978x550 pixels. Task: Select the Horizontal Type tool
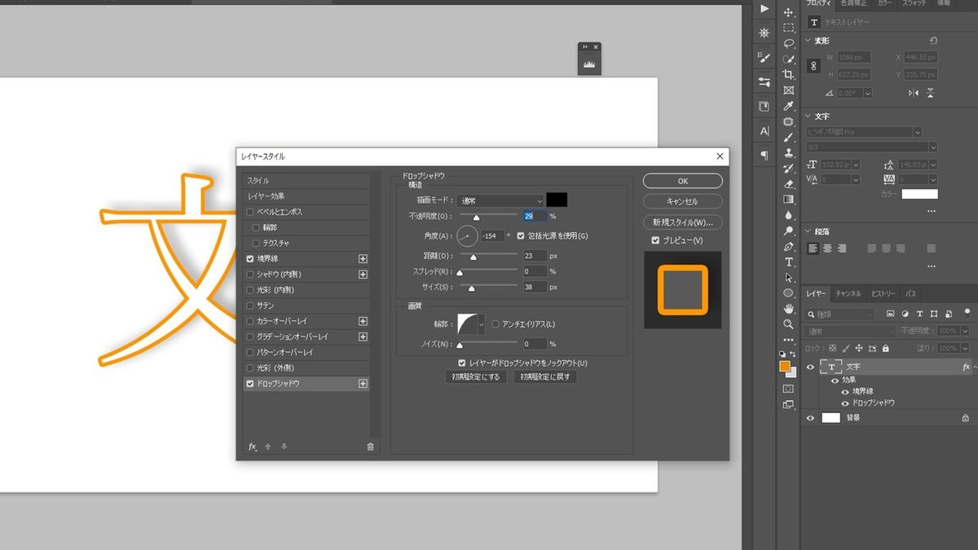pos(788,262)
